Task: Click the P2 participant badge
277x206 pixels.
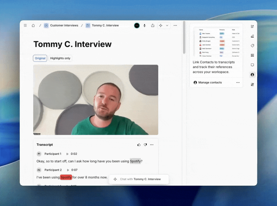Action: pyautogui.click(x=39, y=170)
